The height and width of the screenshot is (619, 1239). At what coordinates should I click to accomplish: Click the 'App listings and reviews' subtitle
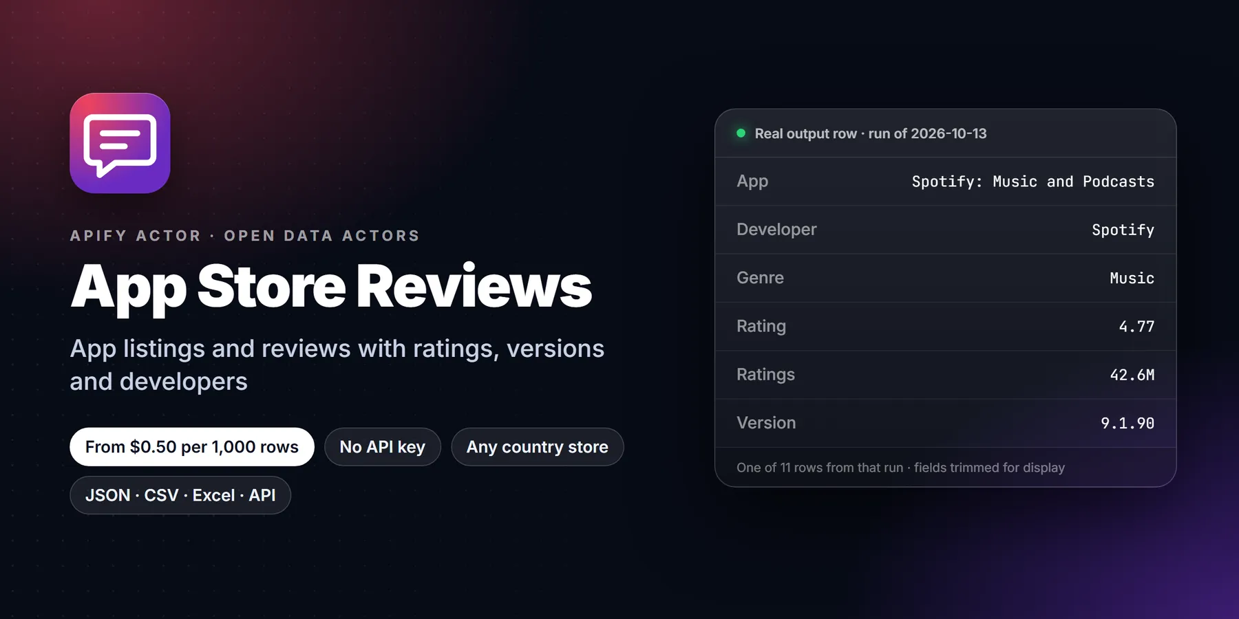pos(337,365)
